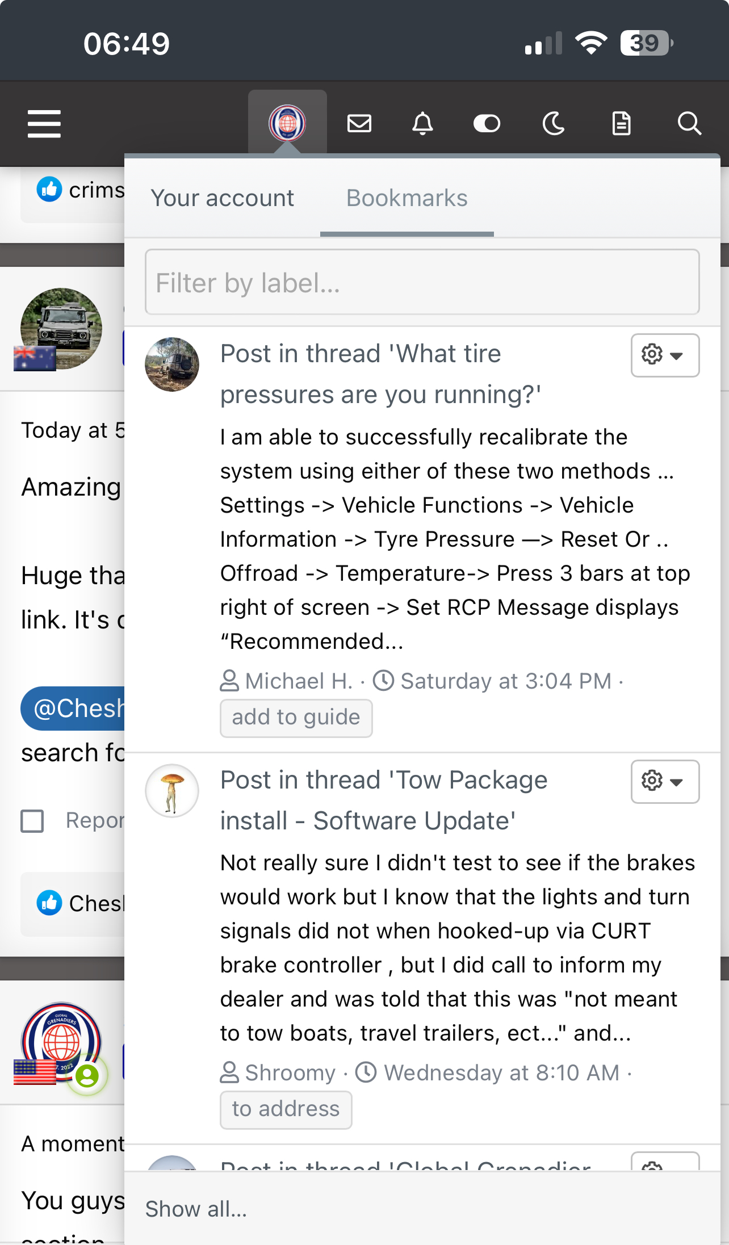Toggle the dark mode moon icon

click(x=554, y=123)
